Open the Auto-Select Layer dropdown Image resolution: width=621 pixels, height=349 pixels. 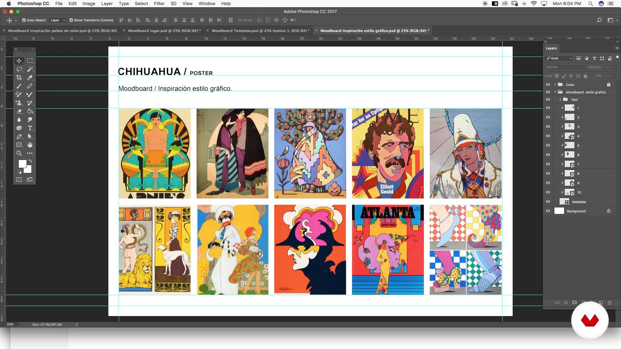click(58, 20)
